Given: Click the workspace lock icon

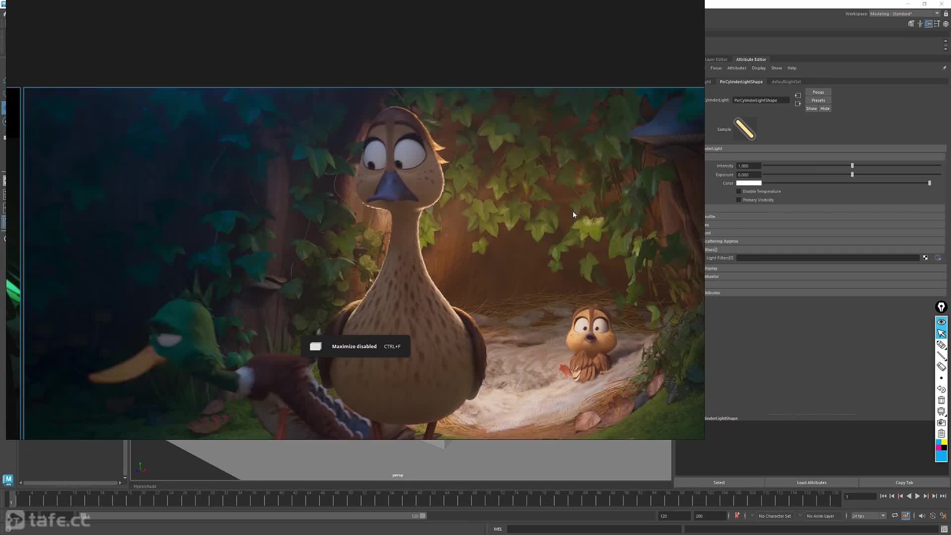Looking at the screenshot, I should pyautogui.click(x=946, y=14).
